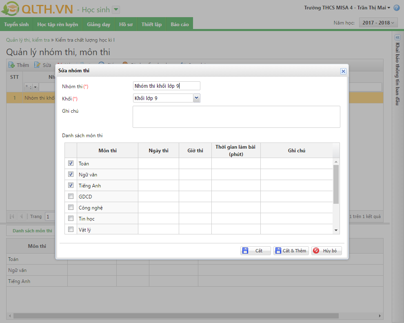Click the QLTH.VN logo icon
This screenshot has width=404, height=323.
tap(10, 9)
